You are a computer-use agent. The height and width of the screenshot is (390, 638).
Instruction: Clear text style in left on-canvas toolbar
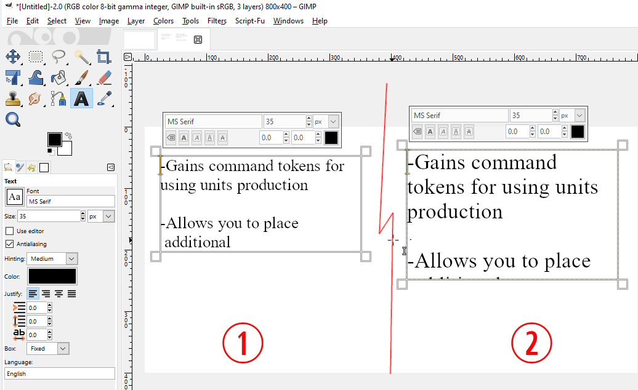[x=171, y=138]
